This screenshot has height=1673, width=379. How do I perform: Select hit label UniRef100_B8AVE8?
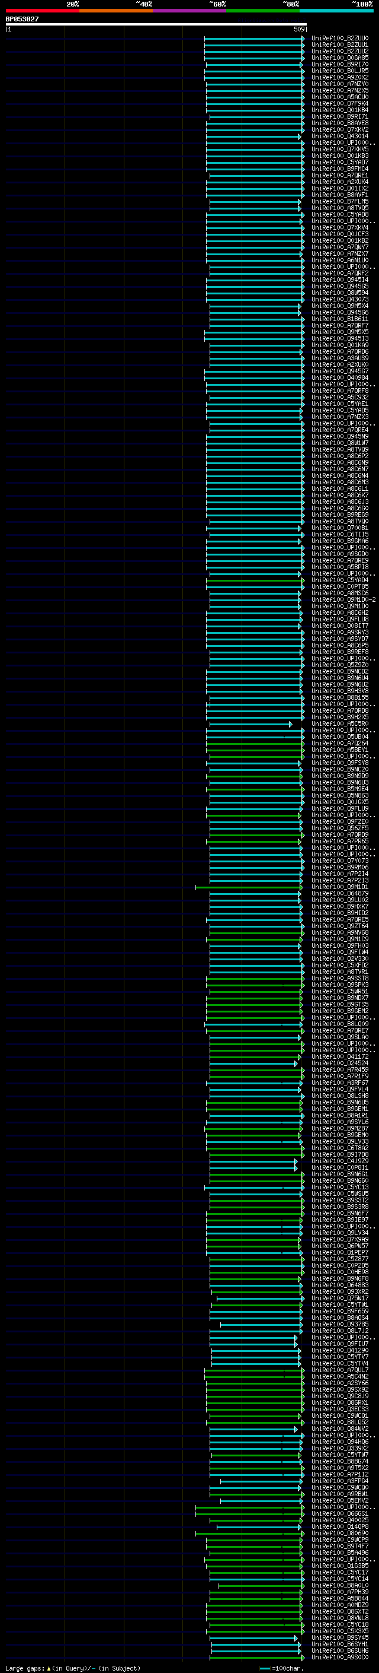tap(340, 123)
